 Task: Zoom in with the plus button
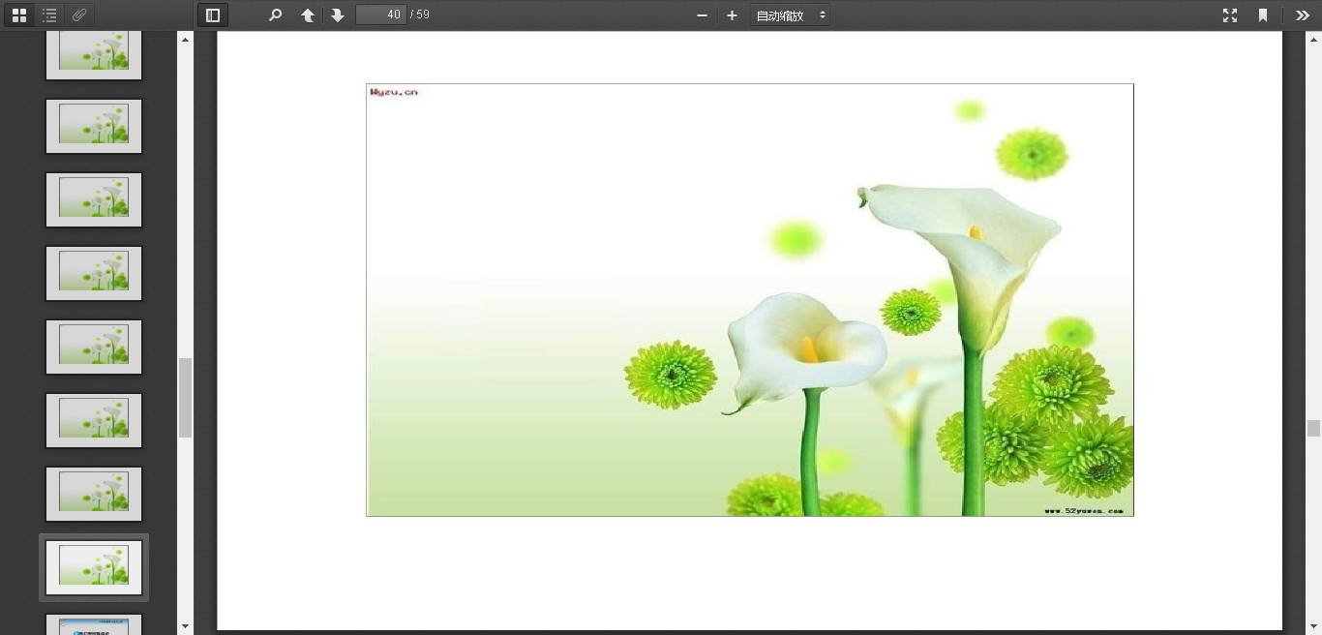732,15
